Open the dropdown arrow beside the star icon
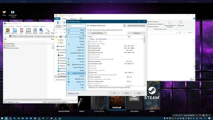Image resolution: width=213 pixels, height=120 pixels. [x=58, y=37]
